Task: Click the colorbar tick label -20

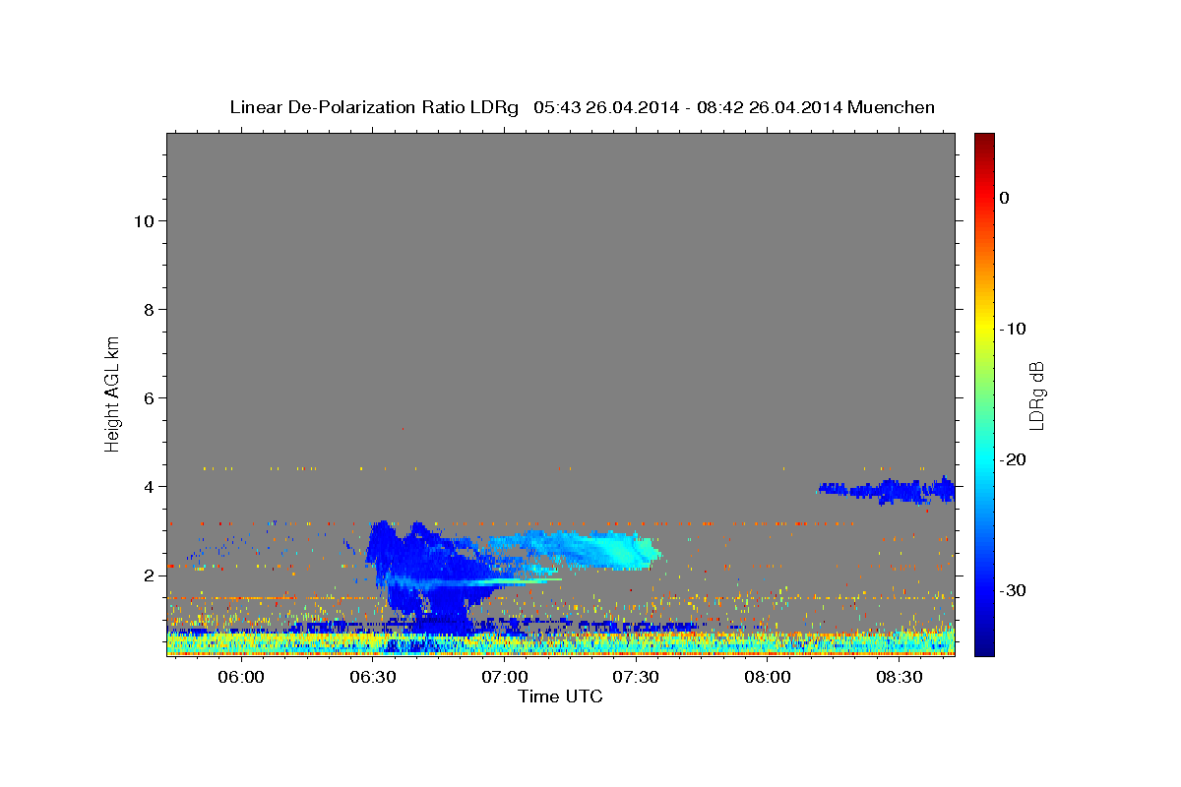Action: coord(1014,459)
